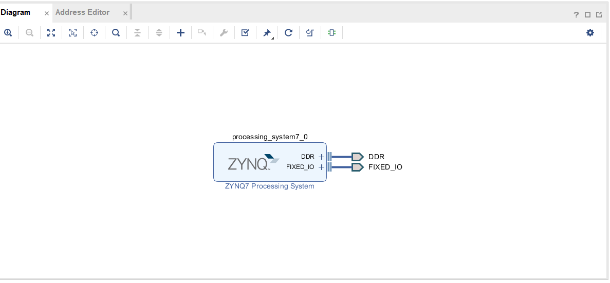610x283 pixels.
Task: Switch to the Diagram tab
Action: [x=15, y=12]
